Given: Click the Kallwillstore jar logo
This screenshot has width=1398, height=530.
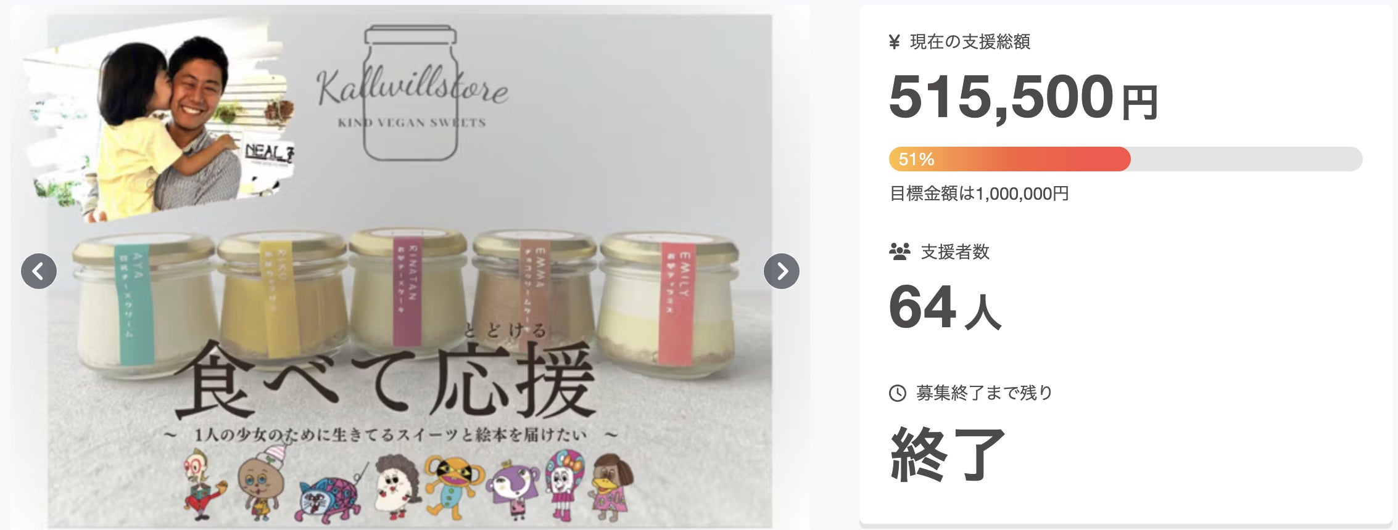Looking at the screenshot, I should click(x=412, y=92).
